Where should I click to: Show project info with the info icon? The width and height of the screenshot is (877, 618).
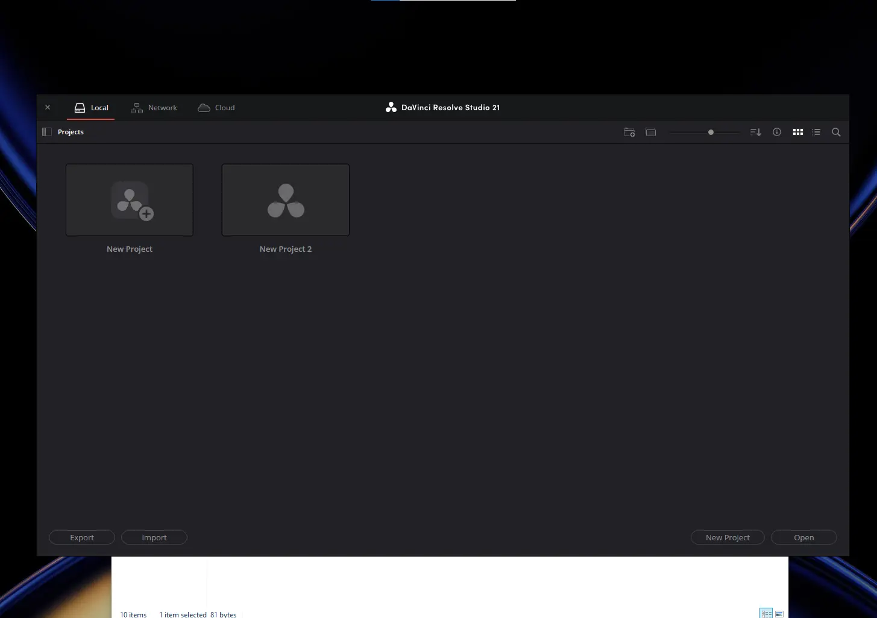(777, 132)
